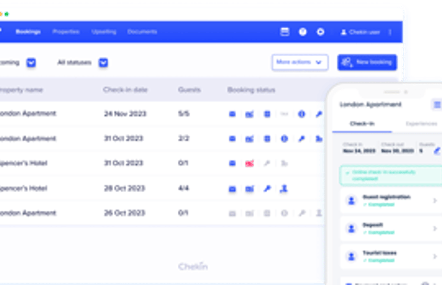442x285 pixels.
Task: Expand the Tourist taxes chevron on phone
Action: pyautogui.click(x=435, y=257)
